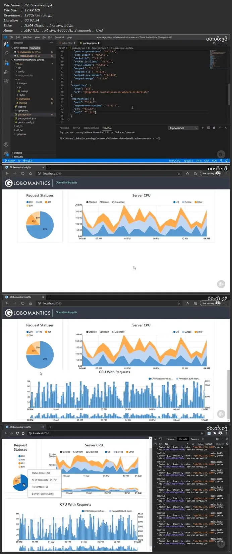The image size is (232, 554).
Task: Open the Chrome extensions puzzle icon
Action: pos(215,433)
